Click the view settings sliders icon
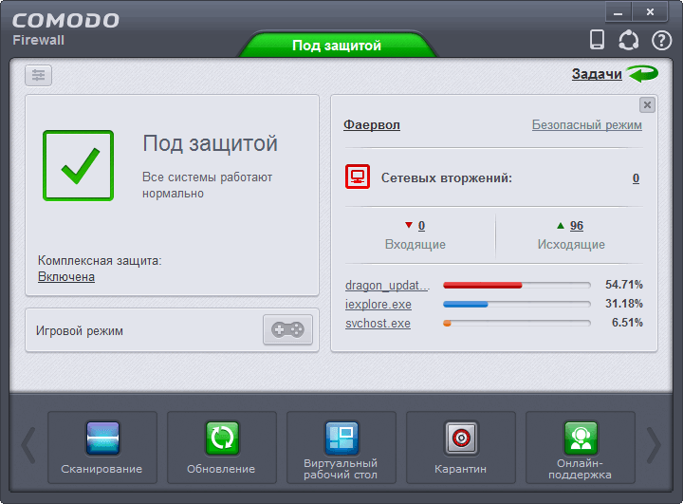Viewport: 683px width, 504px height. pyautogui.click(x=38, y=75)
